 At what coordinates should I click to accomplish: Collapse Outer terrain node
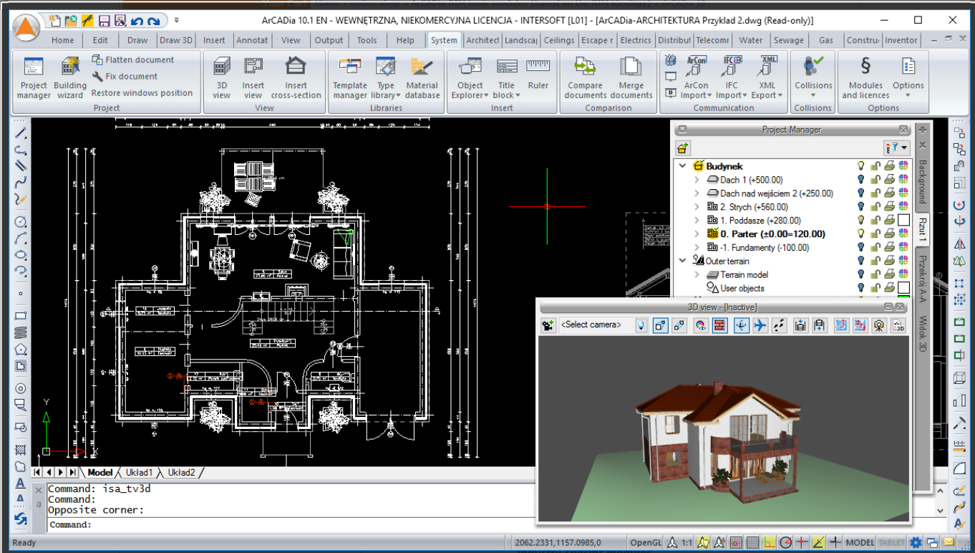click(x=683, y=261)
